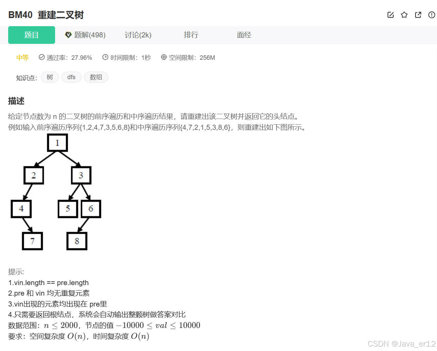Switch to the 排行 ranking tab

click(x=191, y=35)
